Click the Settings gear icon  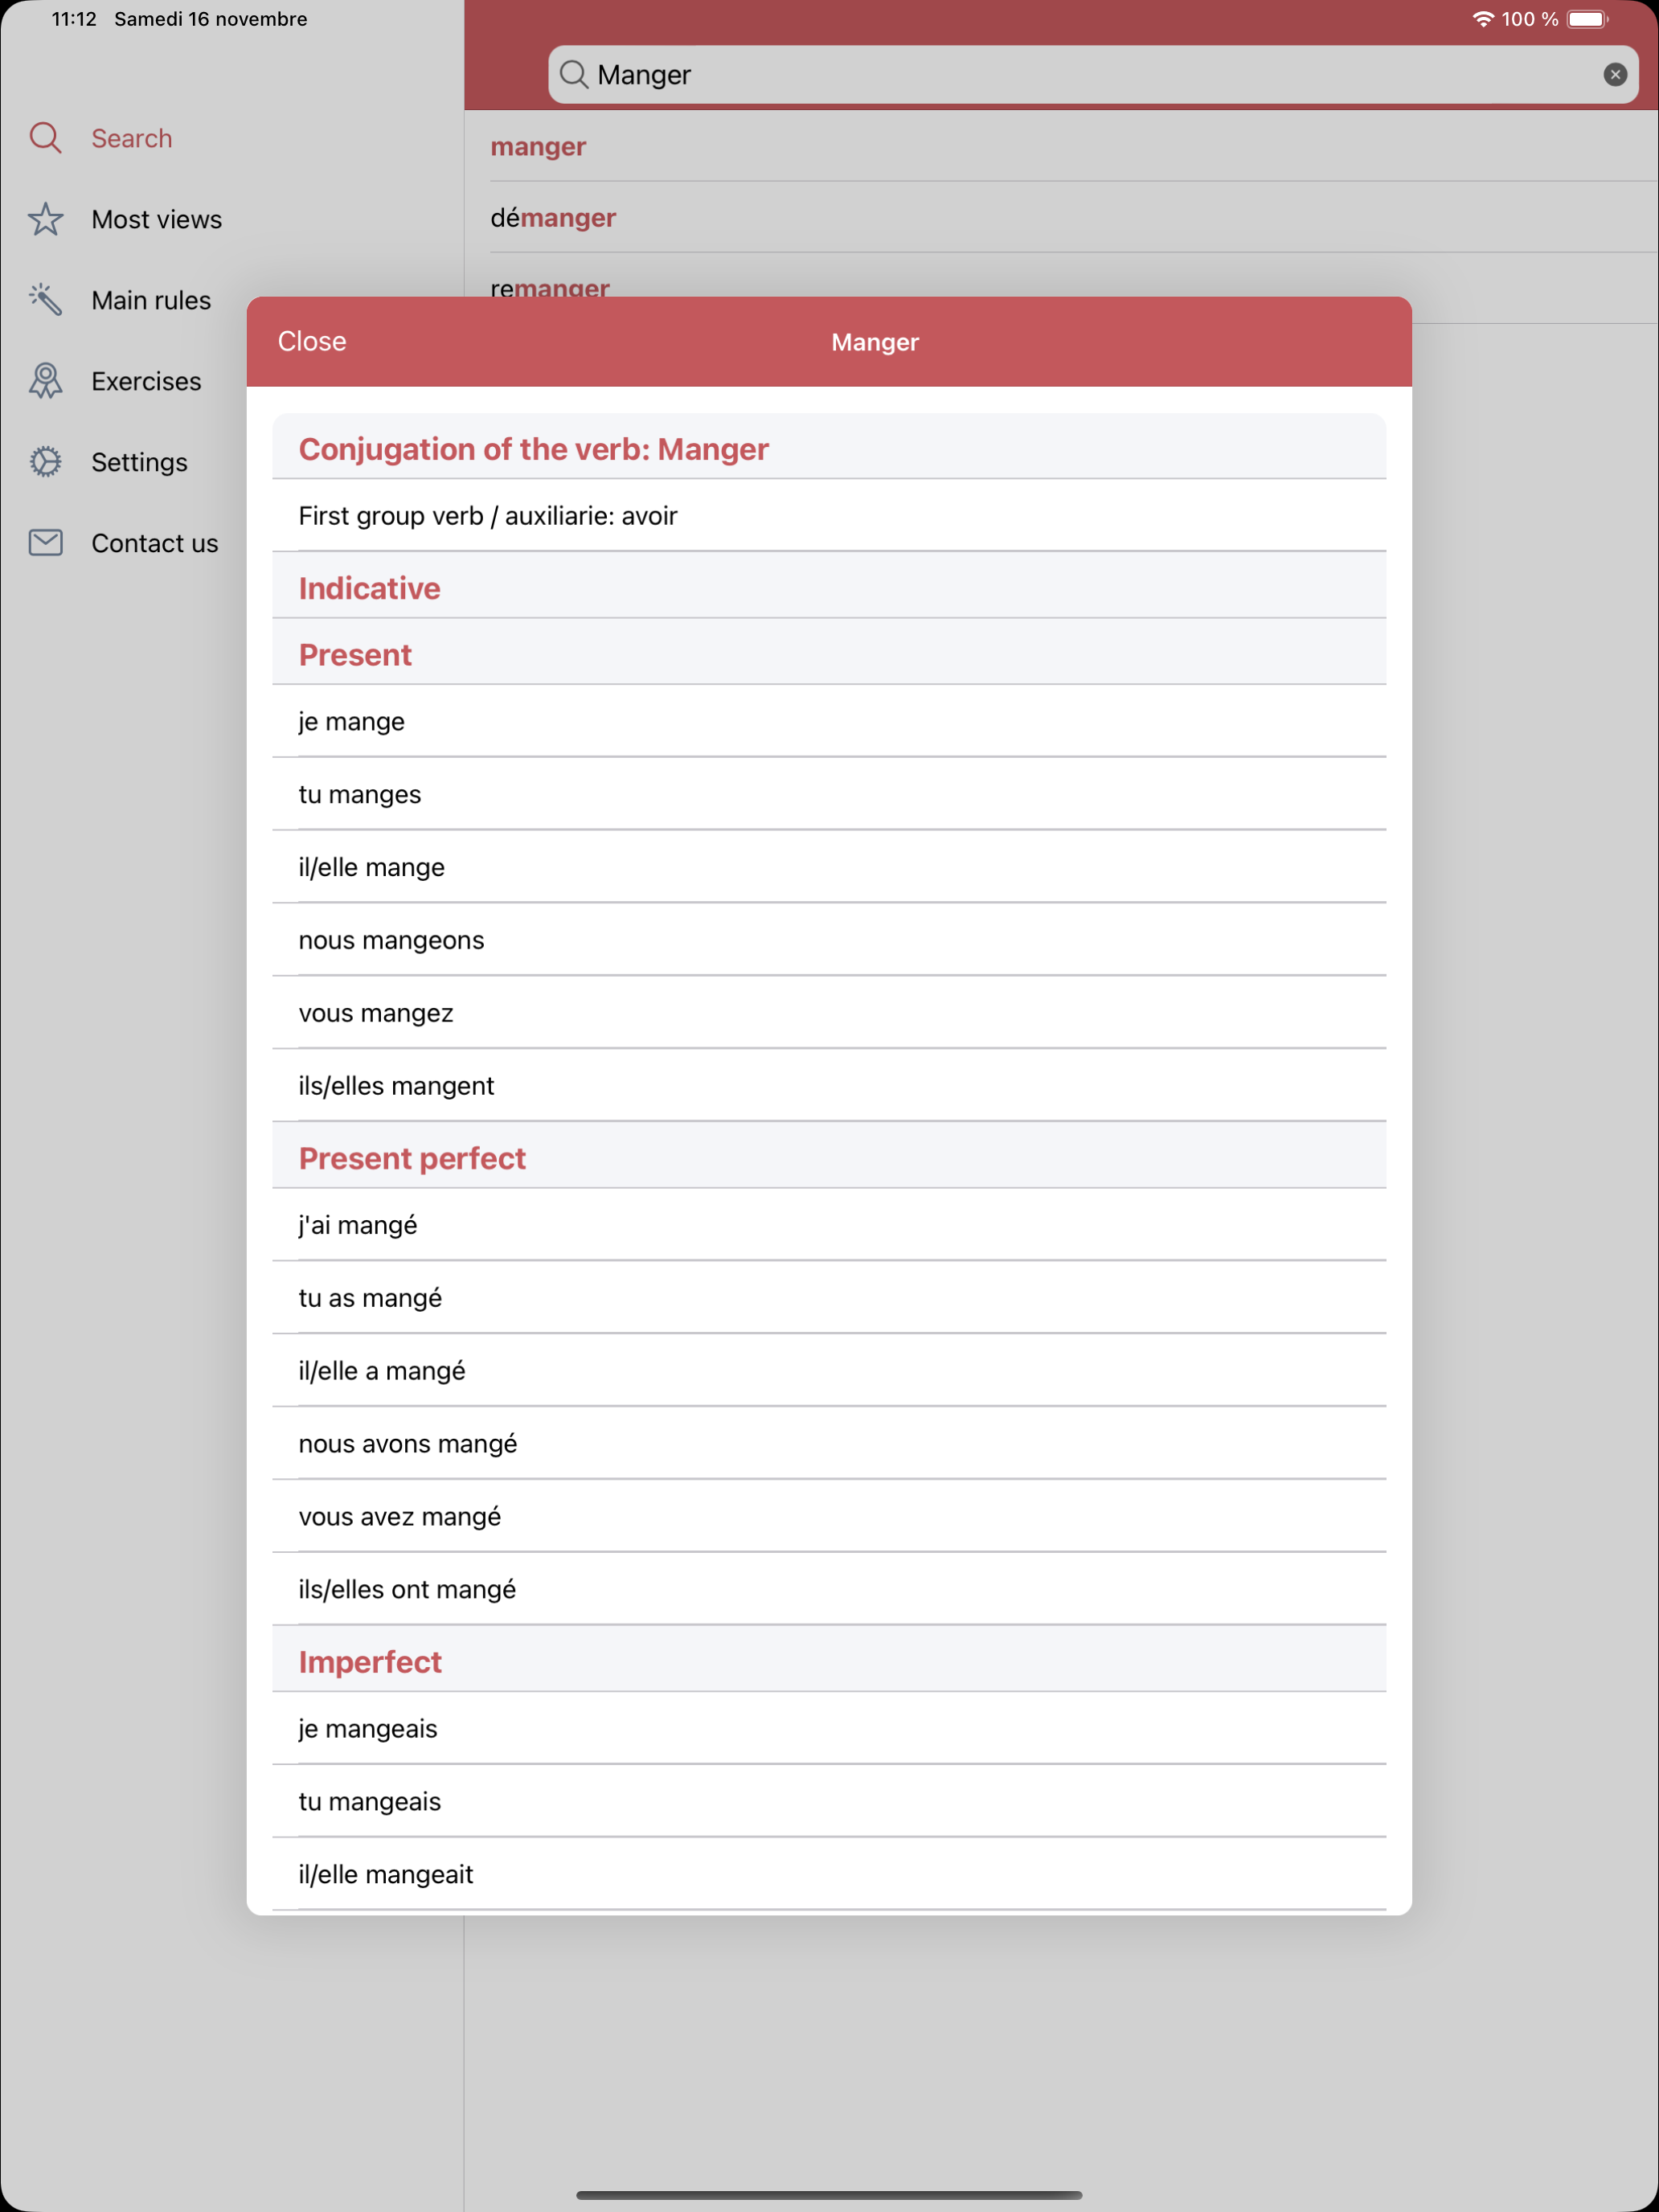click(45, 462)
